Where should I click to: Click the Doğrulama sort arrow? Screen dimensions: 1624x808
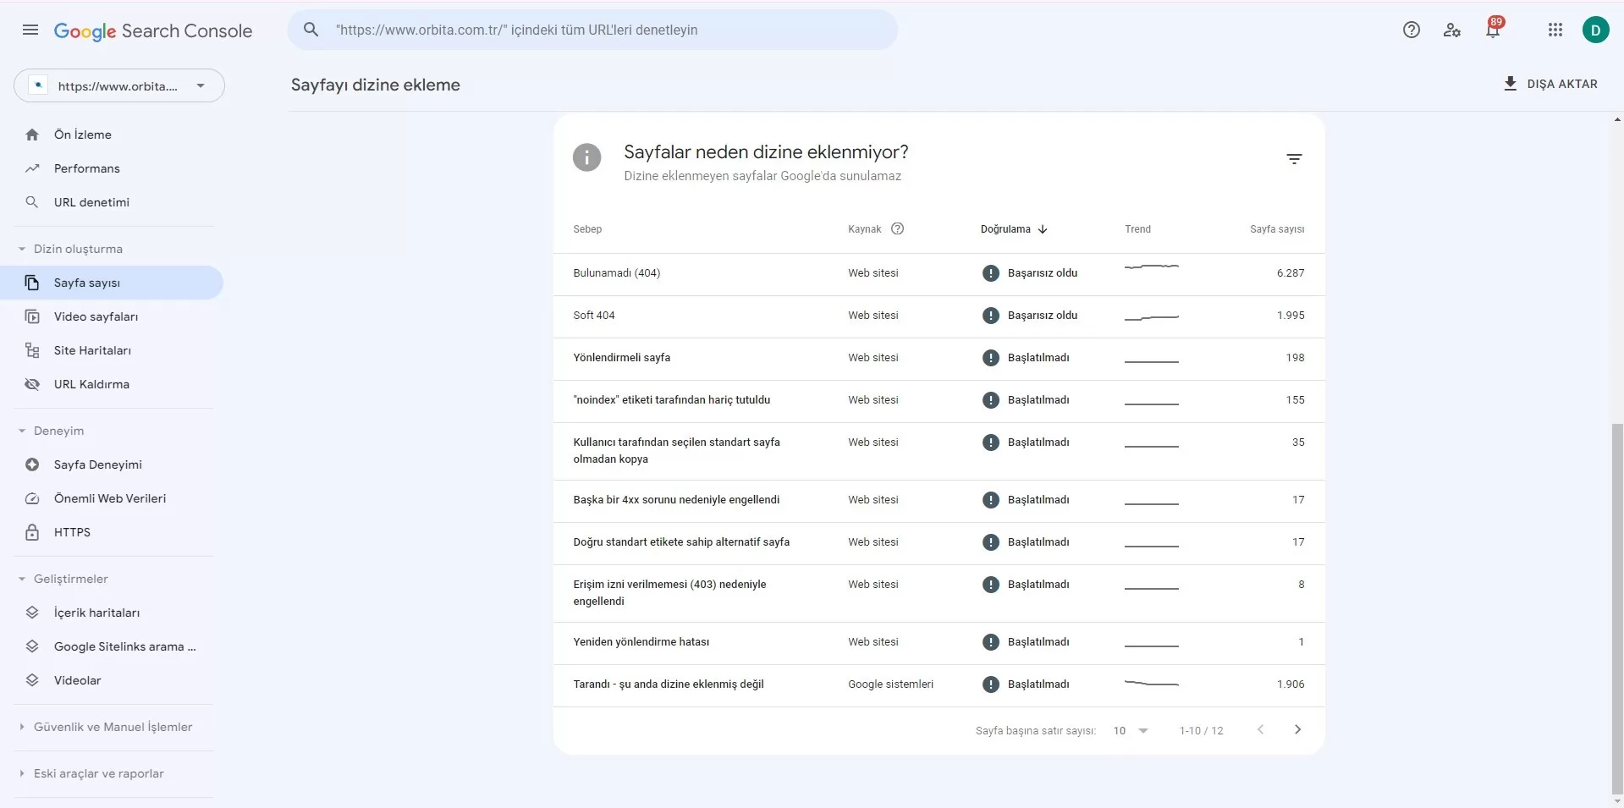(1043, 229)
